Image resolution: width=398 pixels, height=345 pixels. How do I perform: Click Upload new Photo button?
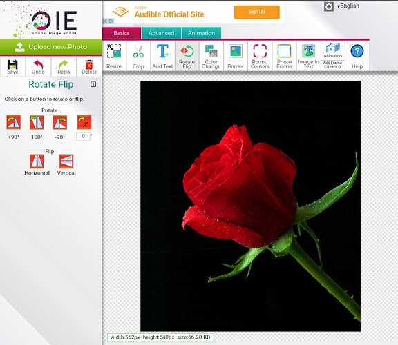click(51, 47)
